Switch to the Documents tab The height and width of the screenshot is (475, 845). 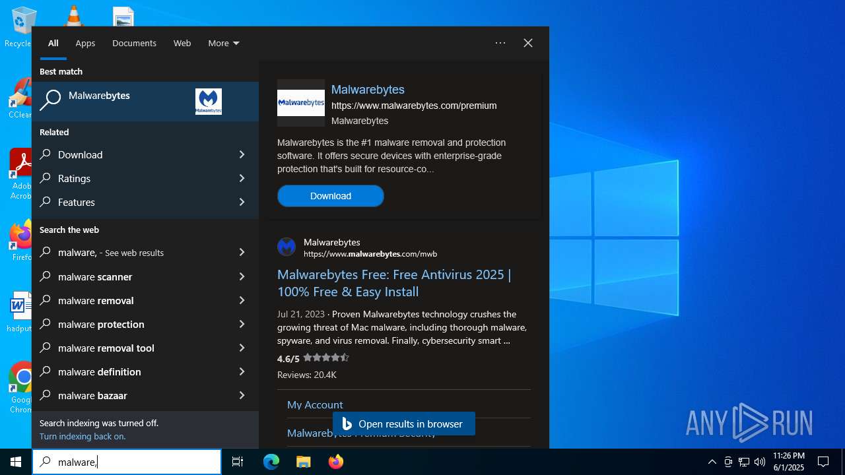[134, 43]
